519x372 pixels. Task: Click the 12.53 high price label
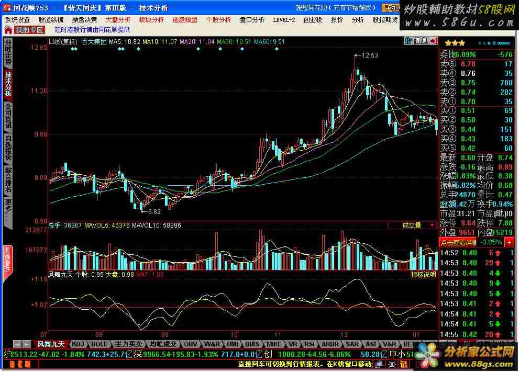pyautogui.click(x=370, y=55)
